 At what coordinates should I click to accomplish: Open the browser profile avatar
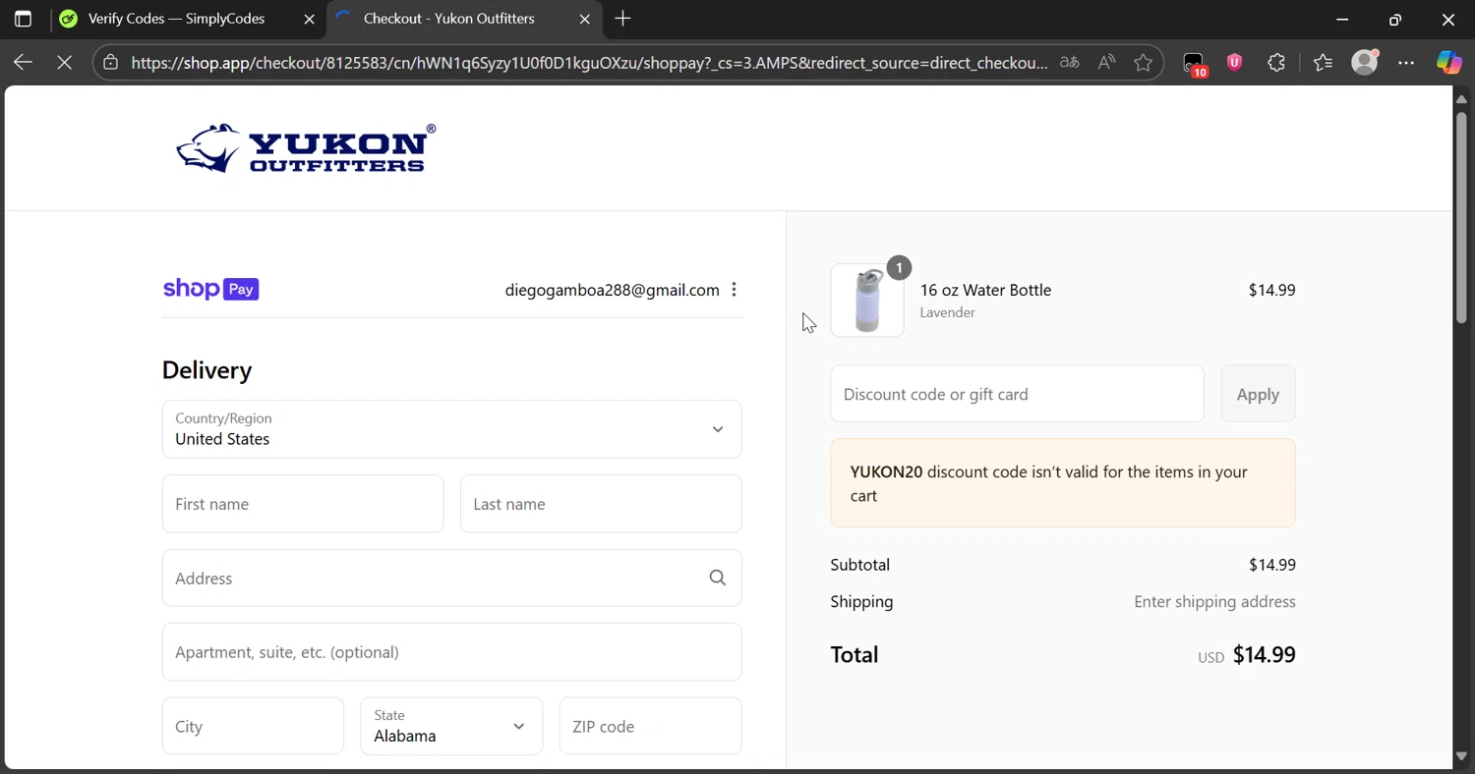point(1365,62)
